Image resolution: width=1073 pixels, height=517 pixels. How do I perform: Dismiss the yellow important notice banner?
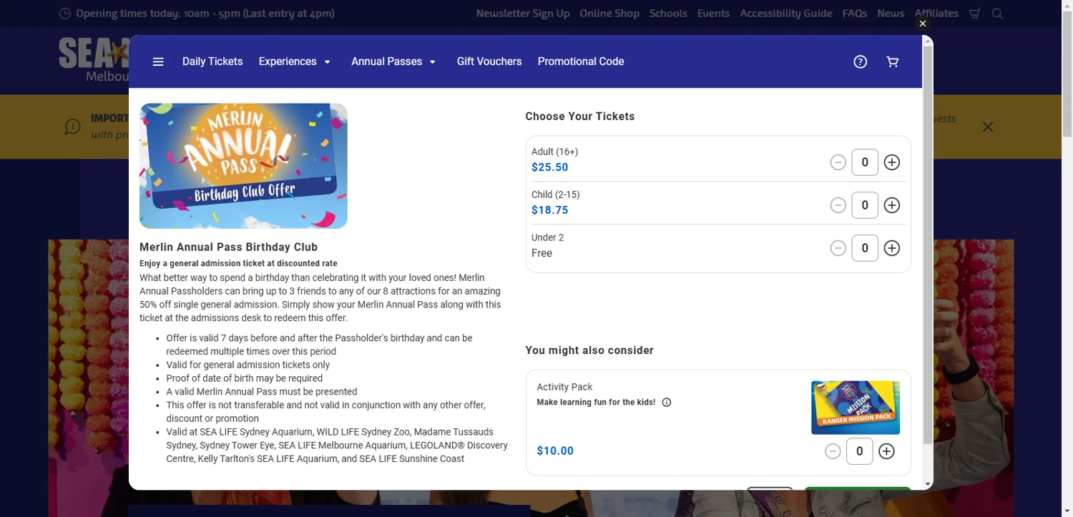point(988,127)
